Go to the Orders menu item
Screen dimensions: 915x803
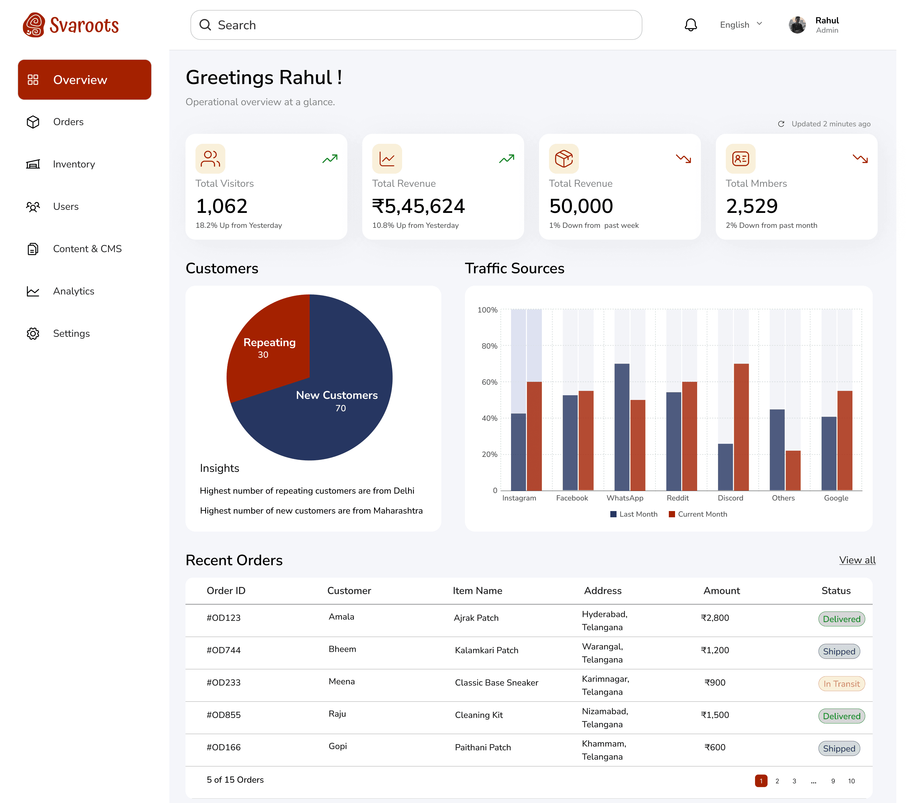coord(68,122)
